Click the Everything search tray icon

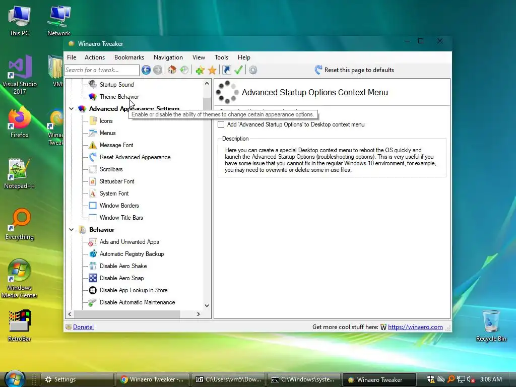click(x=451, y=379)
